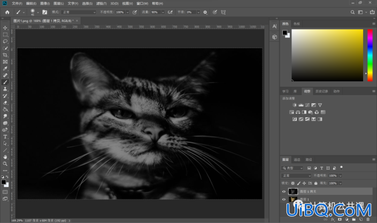This screenshot has width=377, height=223.
Task: Add a Black & White adjustment
Action: pos(304,112)
